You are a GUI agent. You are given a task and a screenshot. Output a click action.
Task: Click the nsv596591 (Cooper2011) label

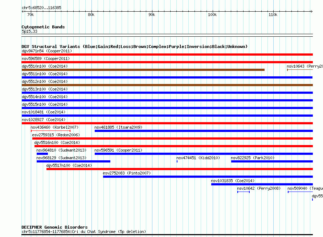(x=118, y=150)
